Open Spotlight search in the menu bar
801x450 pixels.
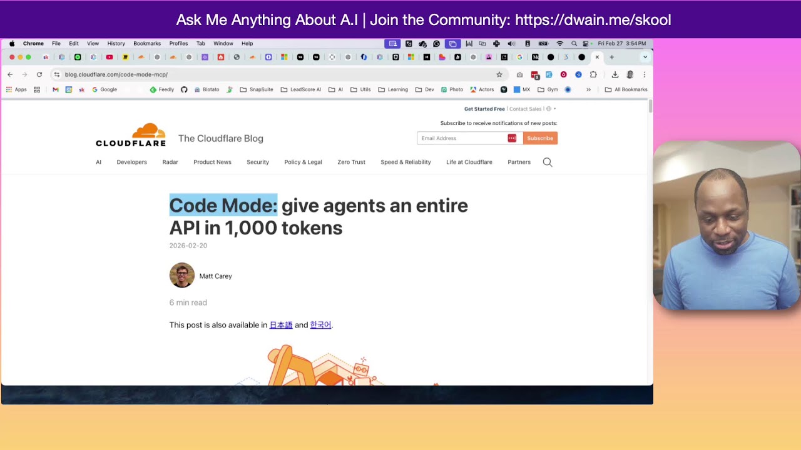click(574, 44)
